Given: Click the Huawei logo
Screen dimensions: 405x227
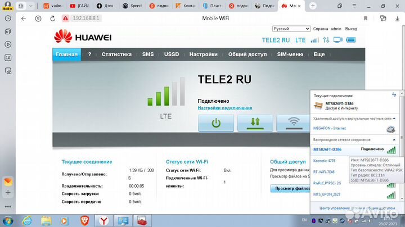Looking at the screenshot, I should point(83,37).
